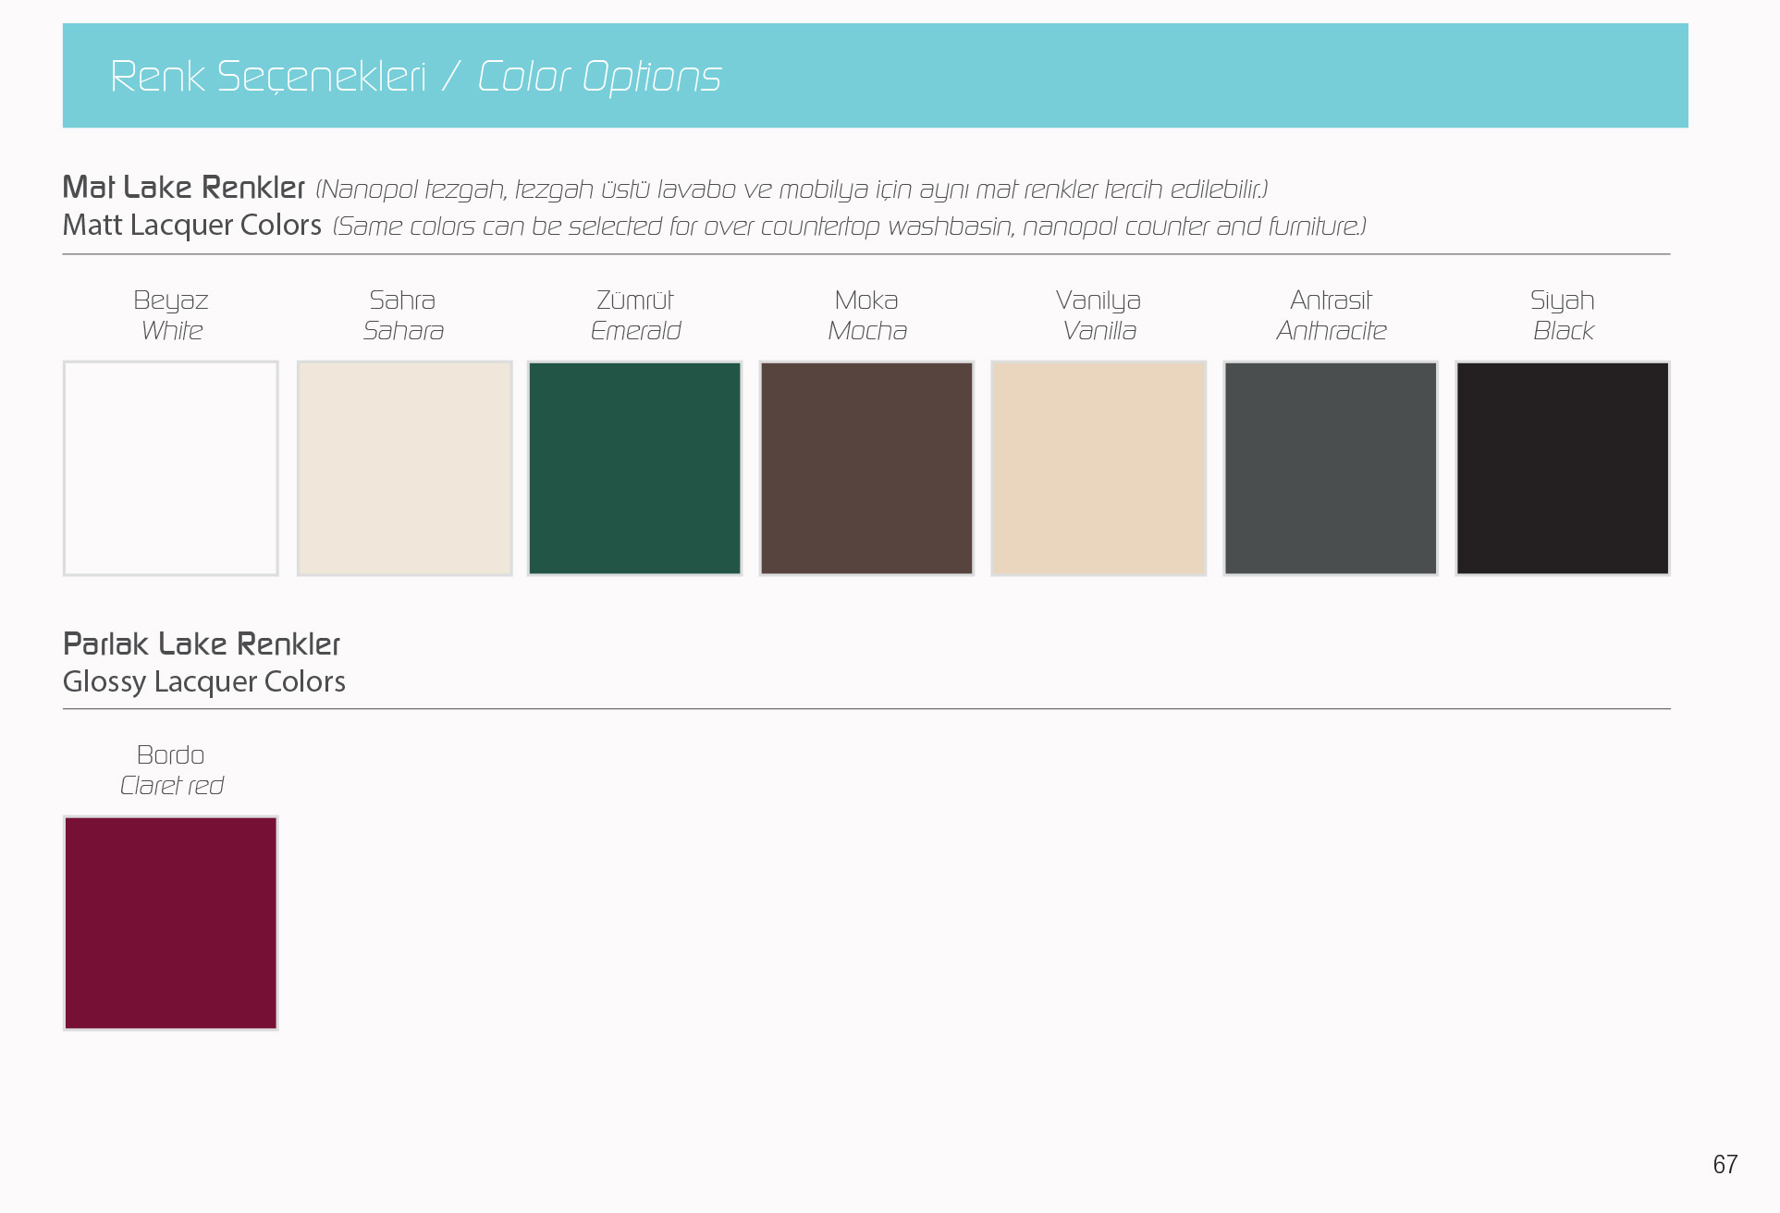Pick the Sahra Sahara beige swatch

tap(404, 468)
